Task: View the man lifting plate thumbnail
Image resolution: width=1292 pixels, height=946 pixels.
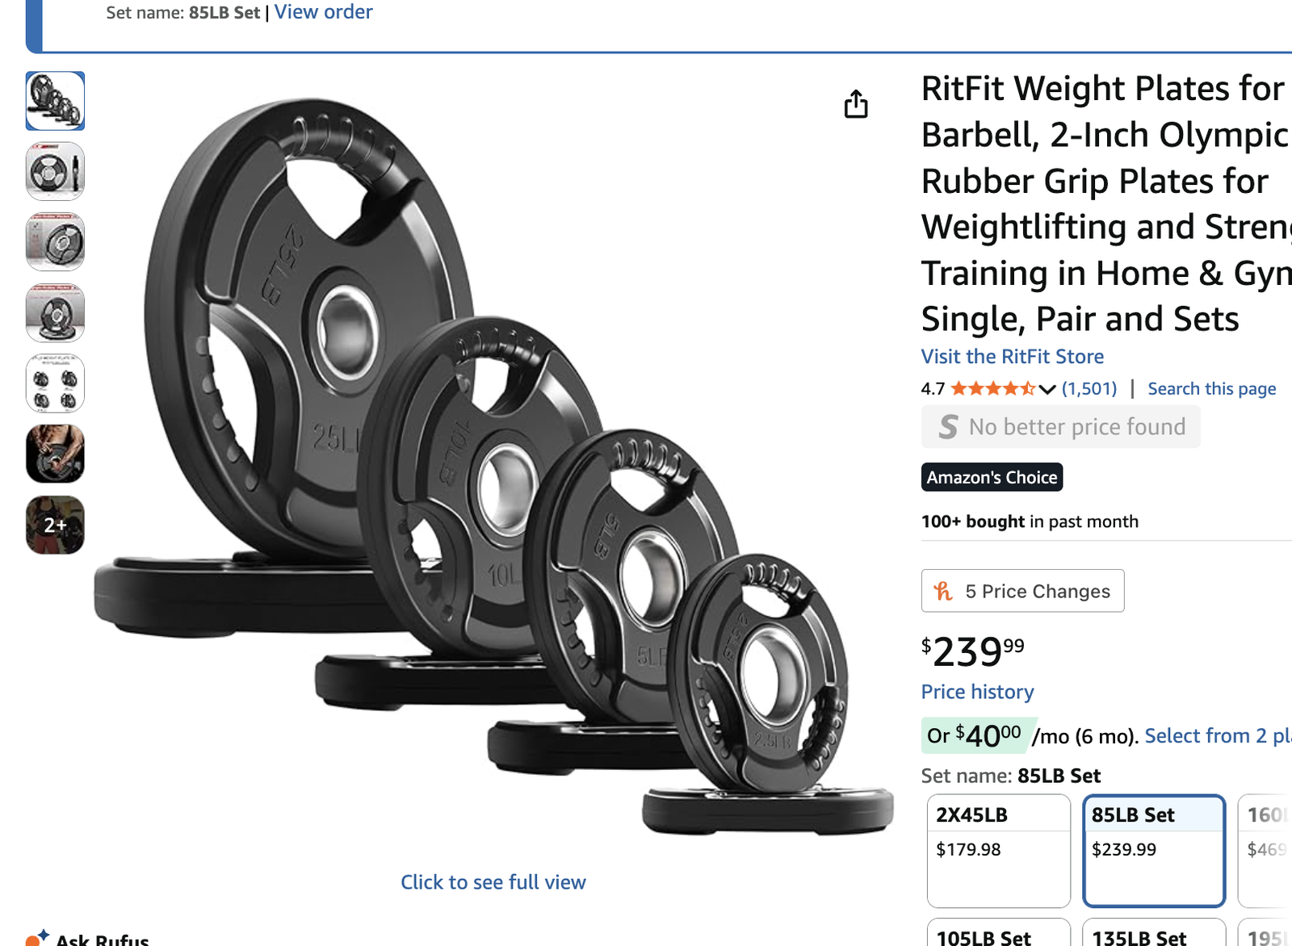Action: pyautogui.click(x=55, y=454)
